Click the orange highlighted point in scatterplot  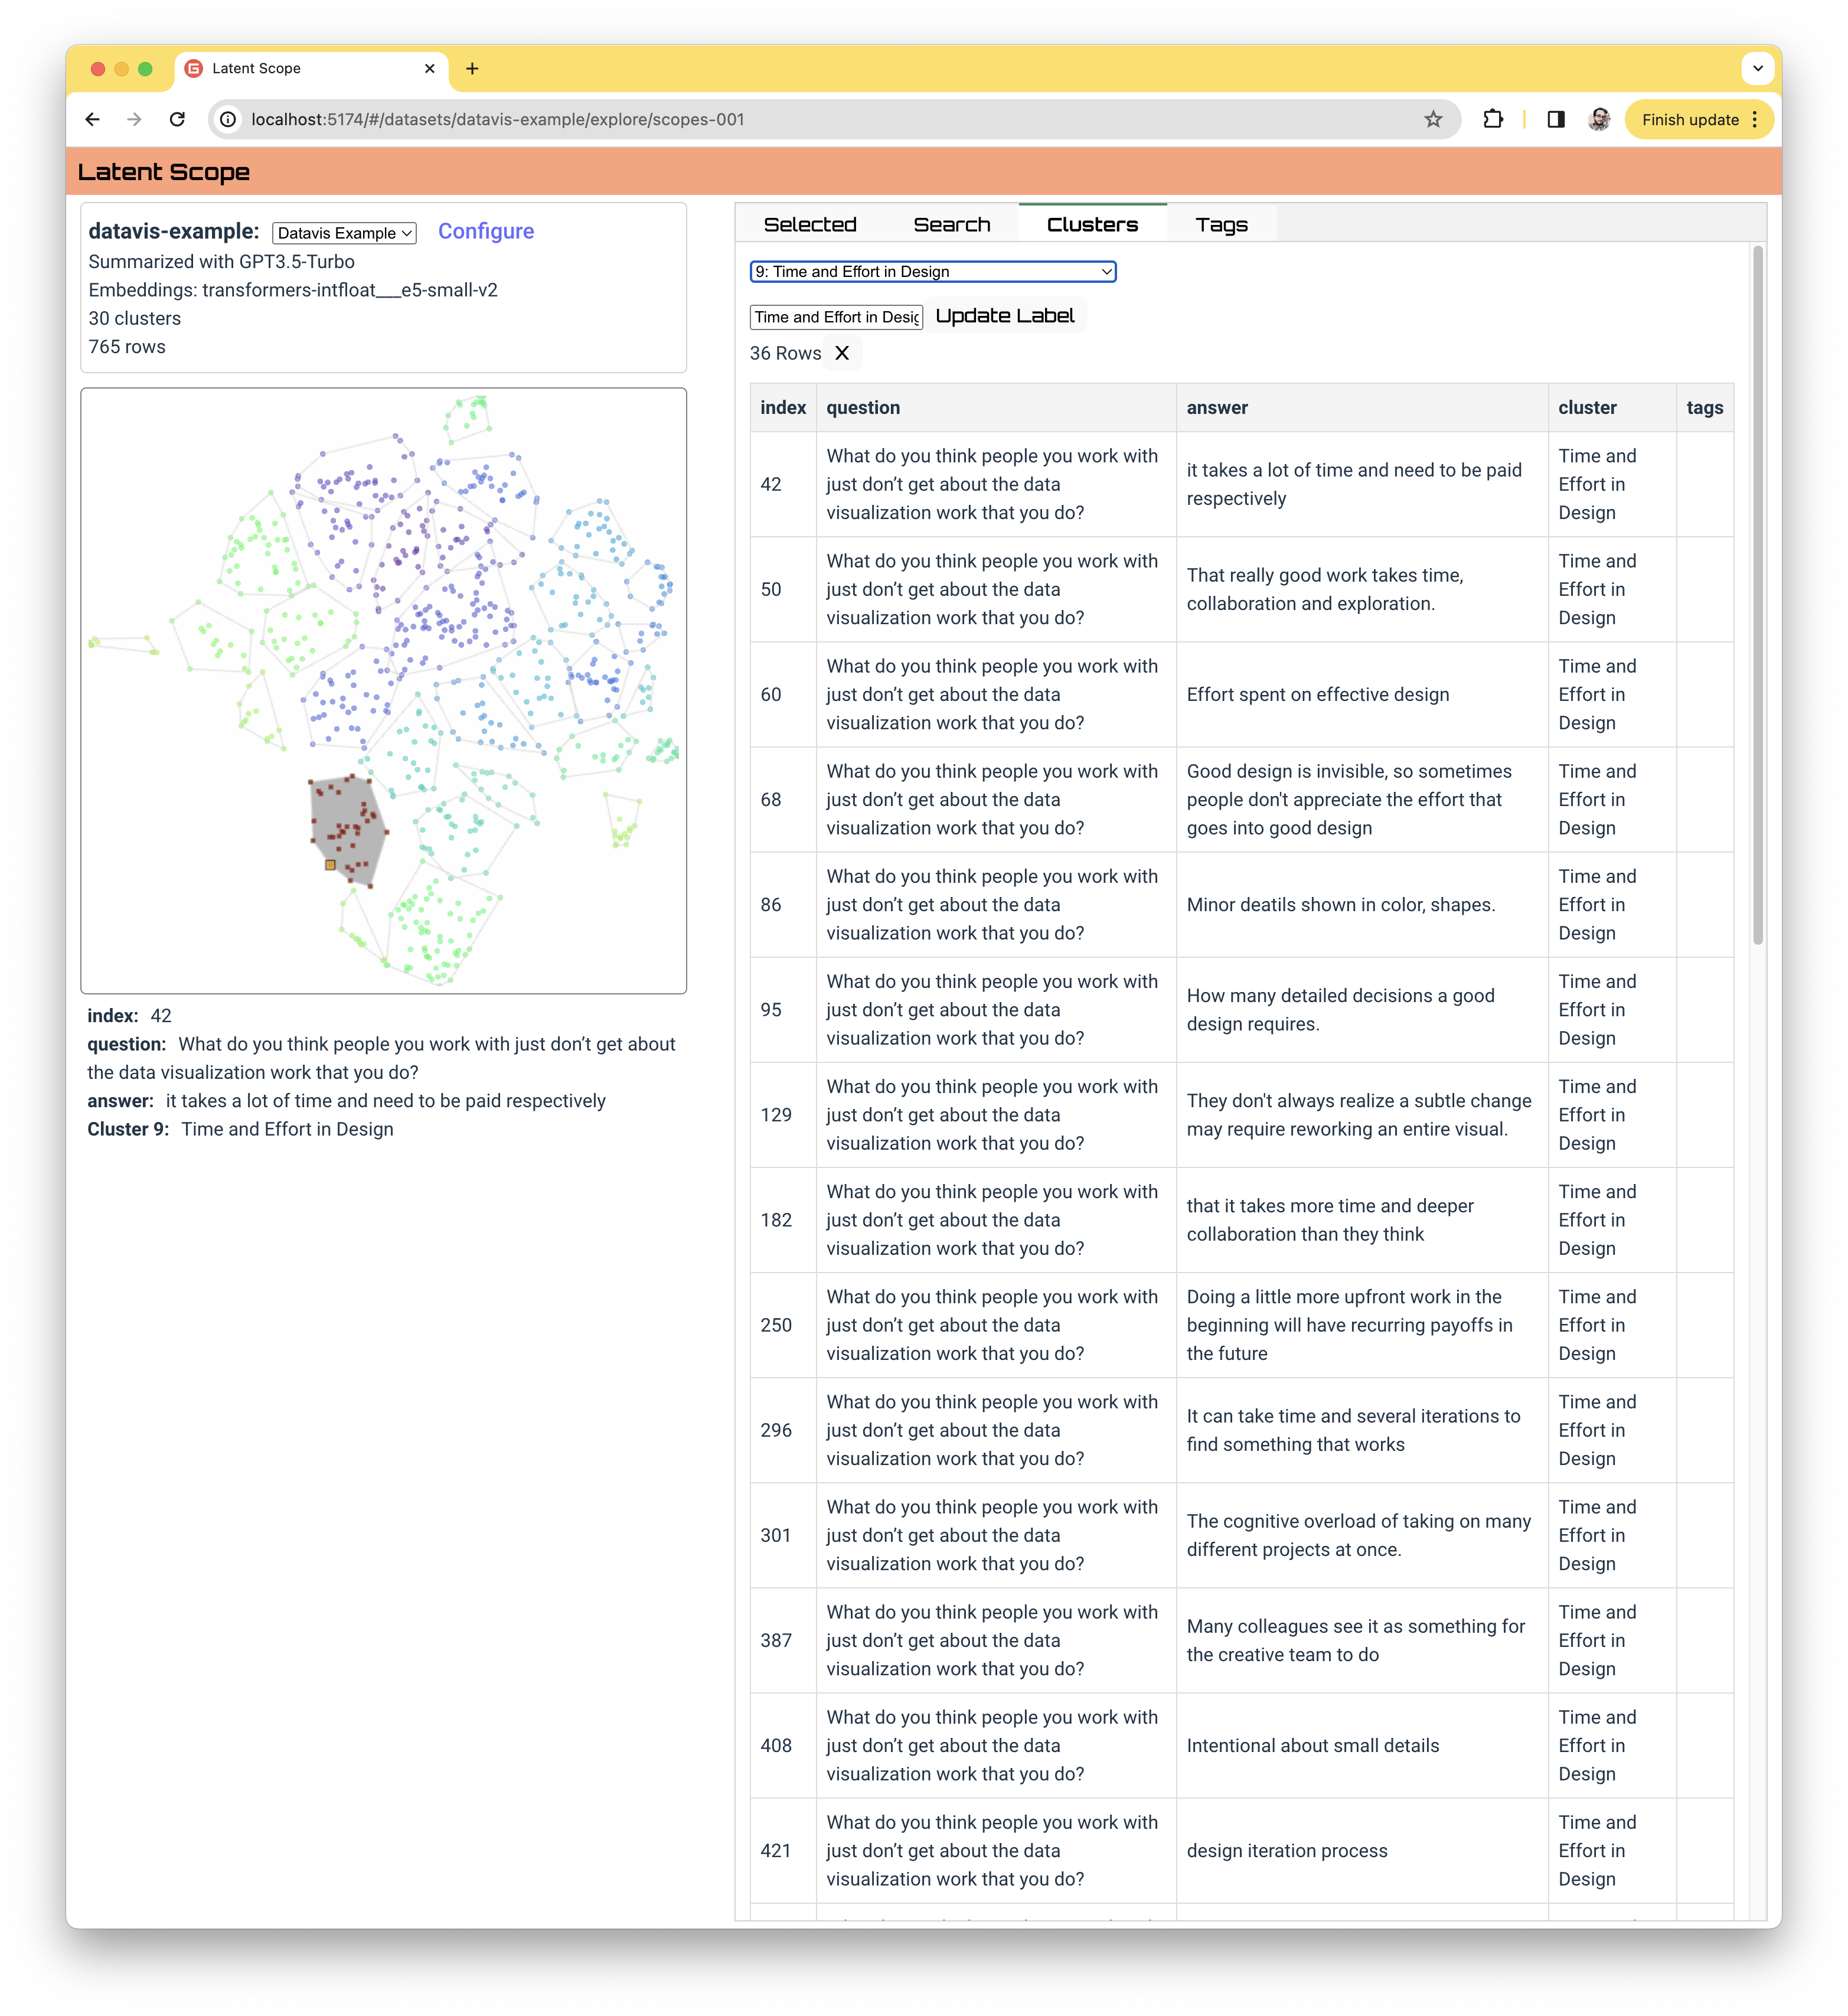(330, 865)
